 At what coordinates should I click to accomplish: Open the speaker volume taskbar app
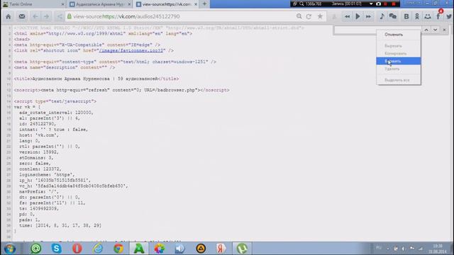[179, 249]
